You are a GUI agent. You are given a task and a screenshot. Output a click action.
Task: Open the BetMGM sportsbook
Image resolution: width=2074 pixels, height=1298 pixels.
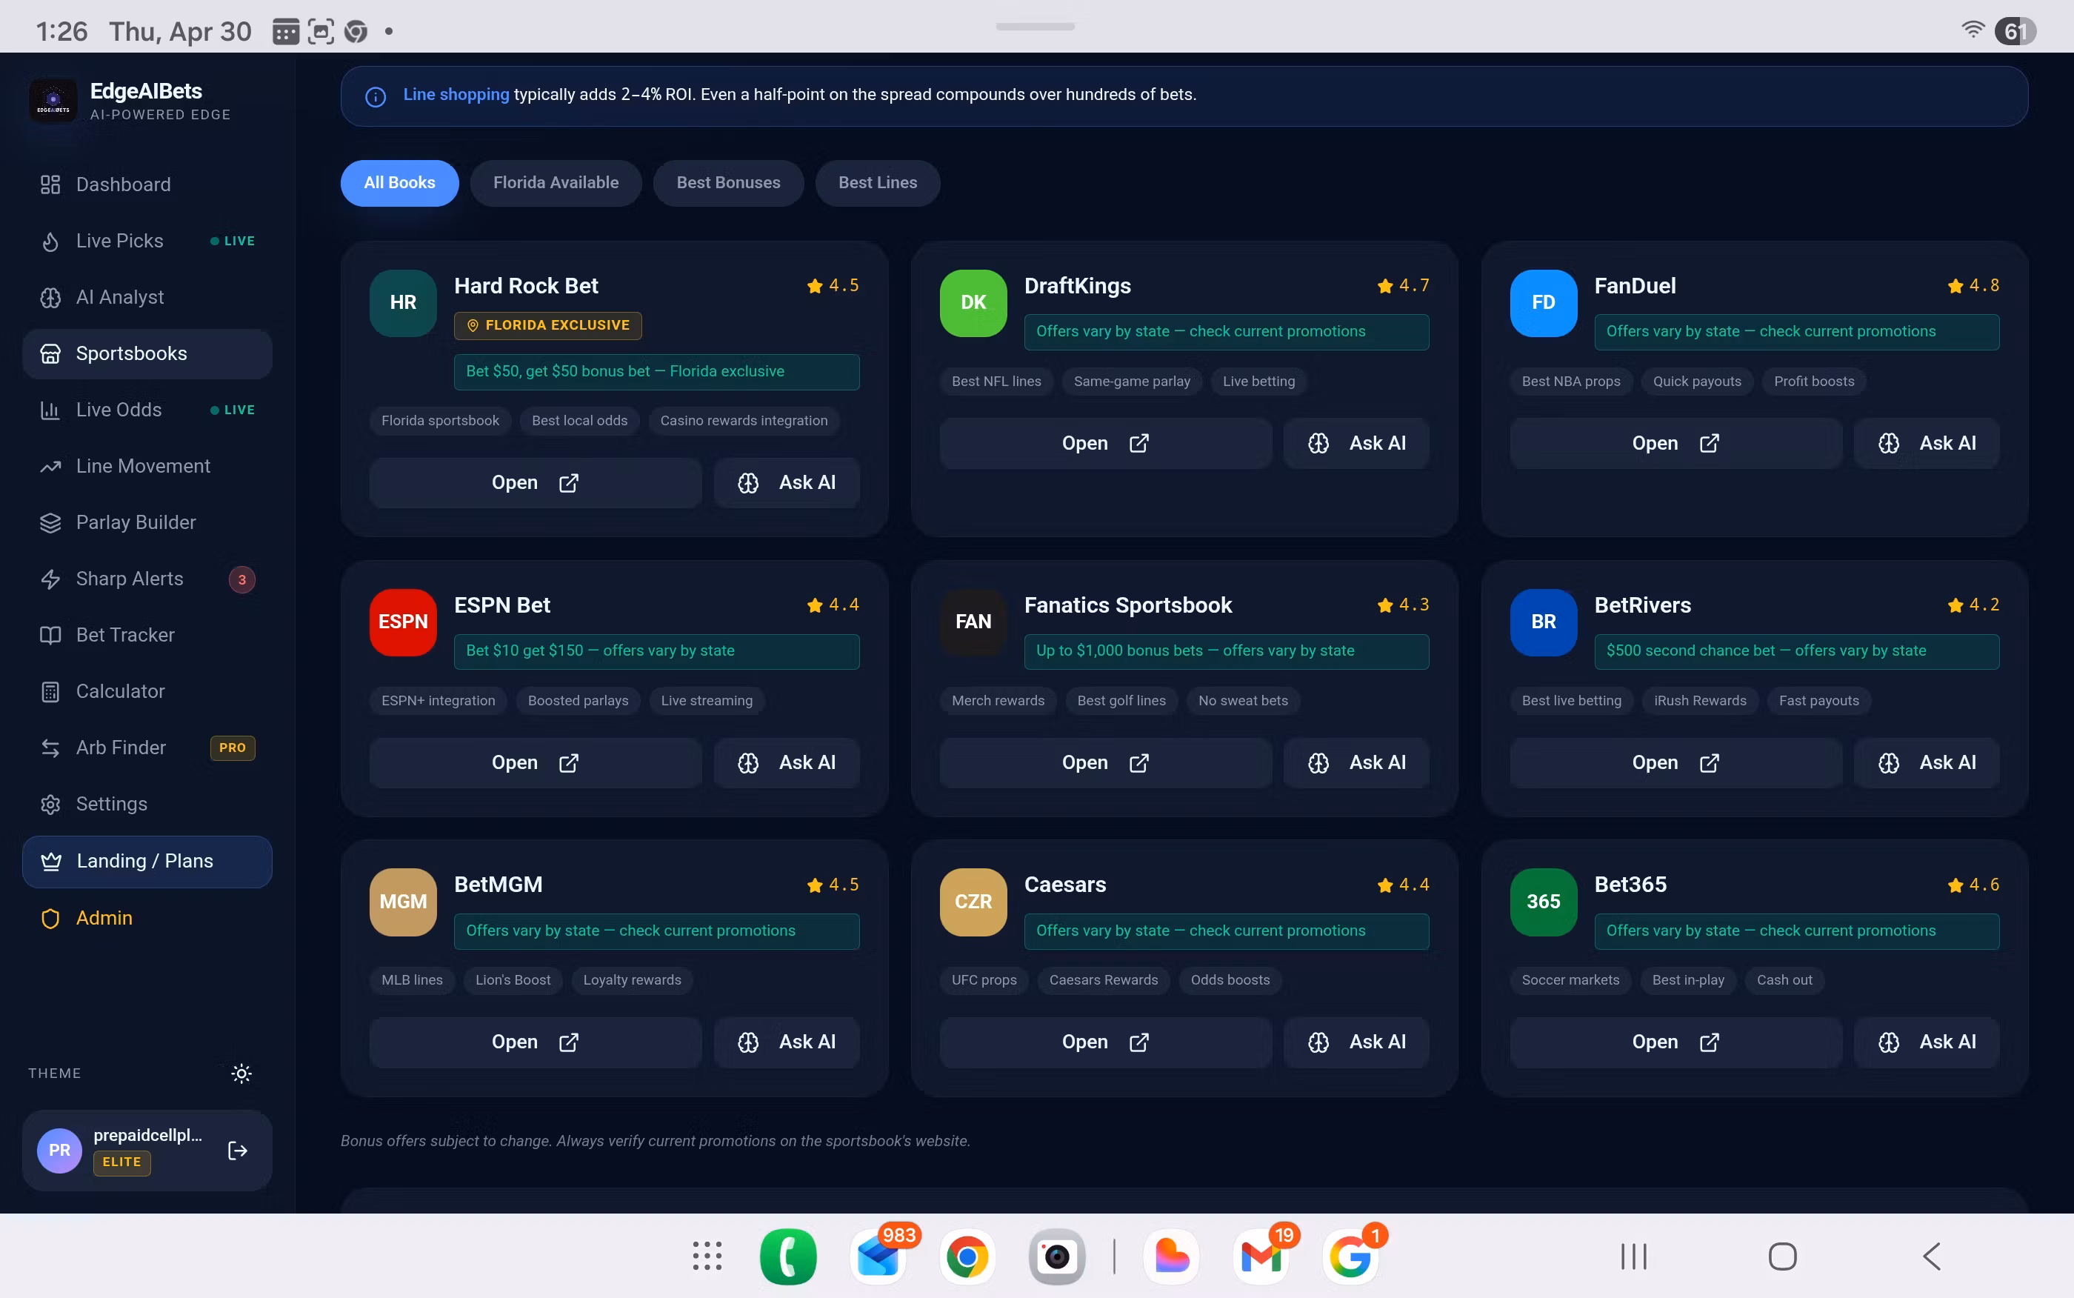click(536, 1042)
